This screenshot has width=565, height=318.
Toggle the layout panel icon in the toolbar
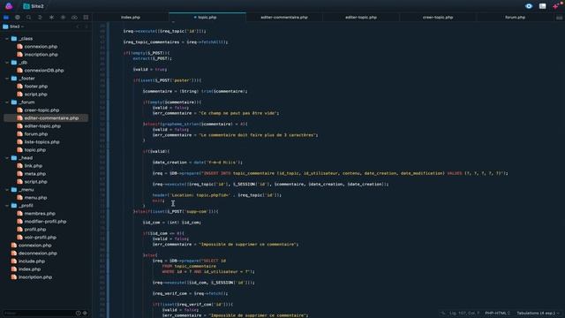pyautogui.click(x=542, y=6)
